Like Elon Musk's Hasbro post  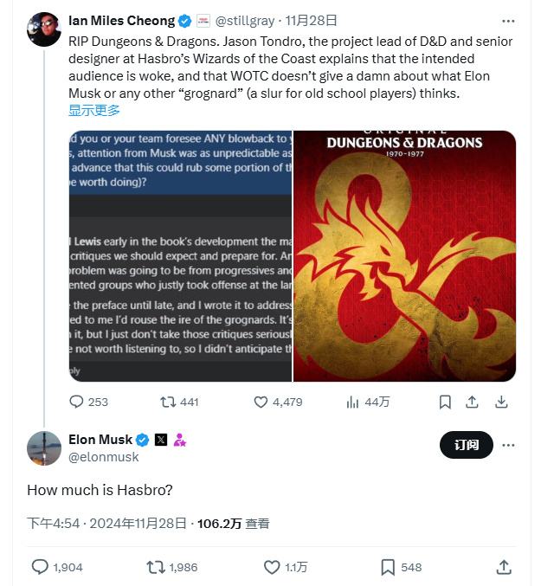(x=272, y=567)
